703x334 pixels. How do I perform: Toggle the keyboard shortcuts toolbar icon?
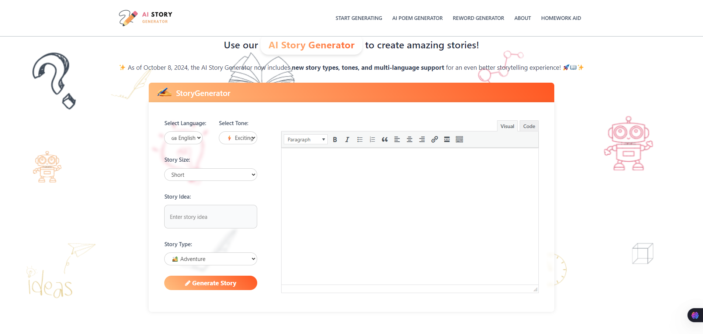click(x=459, y=139)
